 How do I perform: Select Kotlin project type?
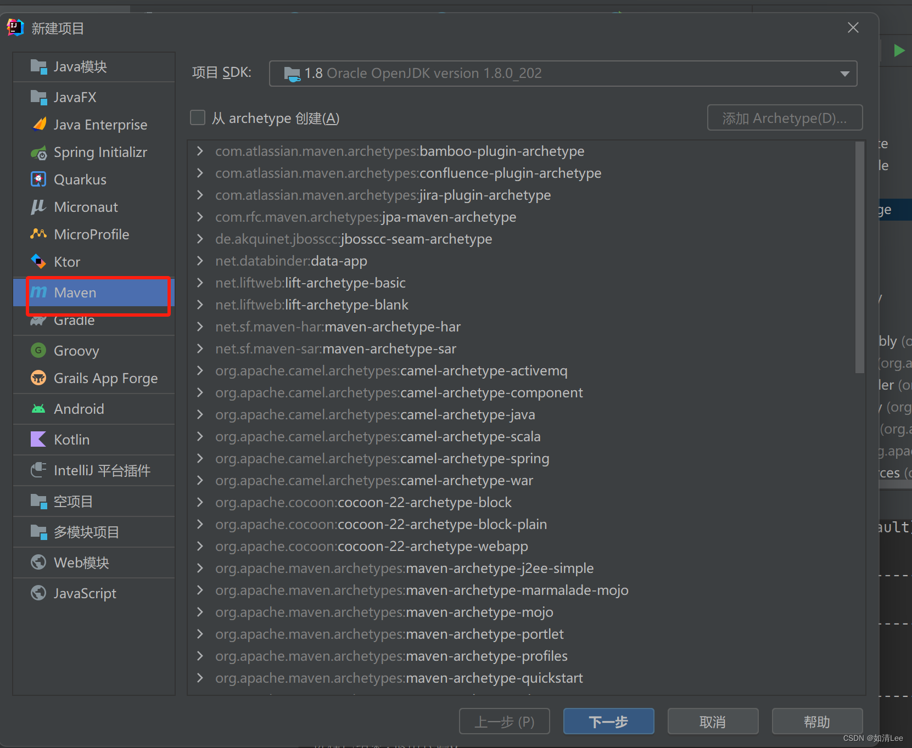tap(94, 440)
